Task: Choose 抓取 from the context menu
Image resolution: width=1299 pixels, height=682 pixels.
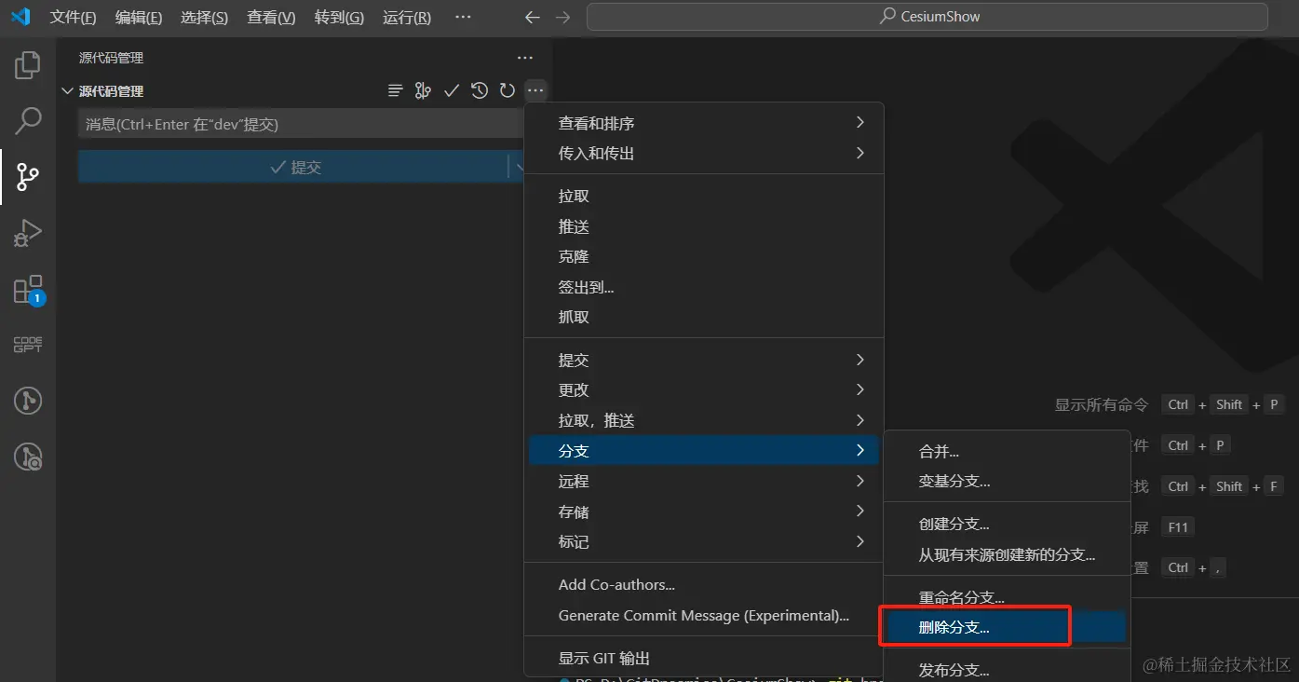Action: click(x=704, y=317)
